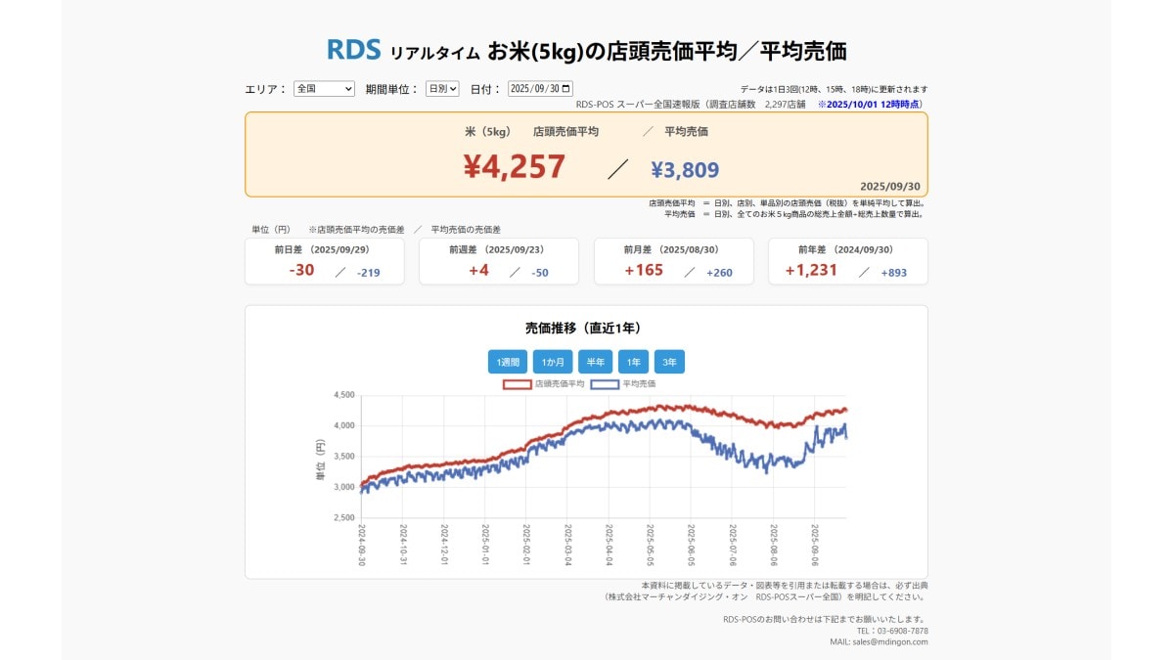Click the ¥3,809 average price value
1174x660 pixels.
(685, 170)
